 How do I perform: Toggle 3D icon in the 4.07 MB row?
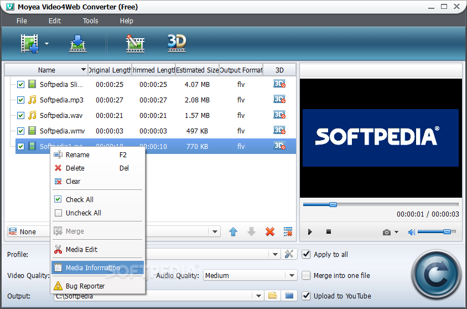[279, 84]
